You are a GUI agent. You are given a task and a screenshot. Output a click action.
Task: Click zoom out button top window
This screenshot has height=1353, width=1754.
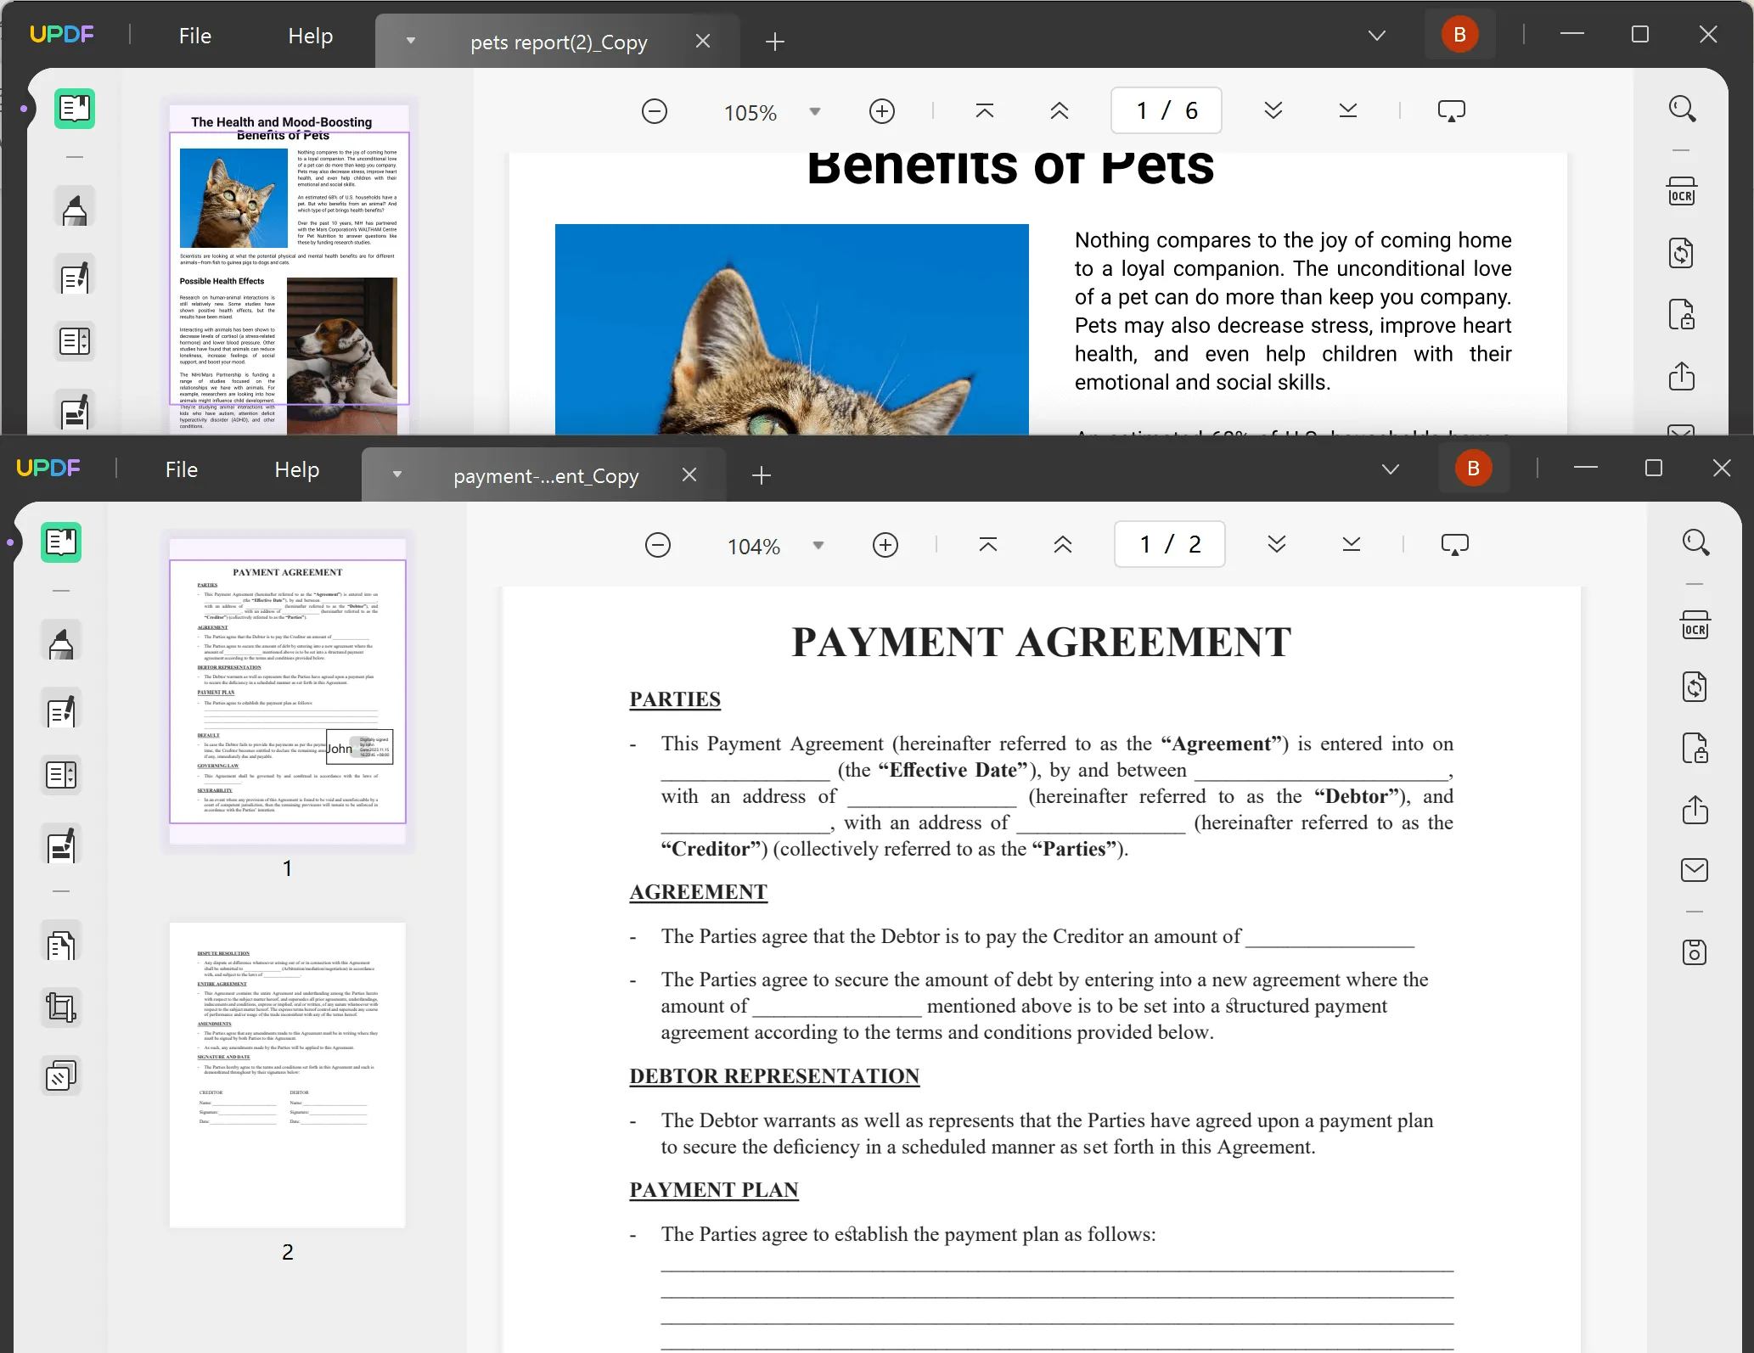[x=655, y=111]
